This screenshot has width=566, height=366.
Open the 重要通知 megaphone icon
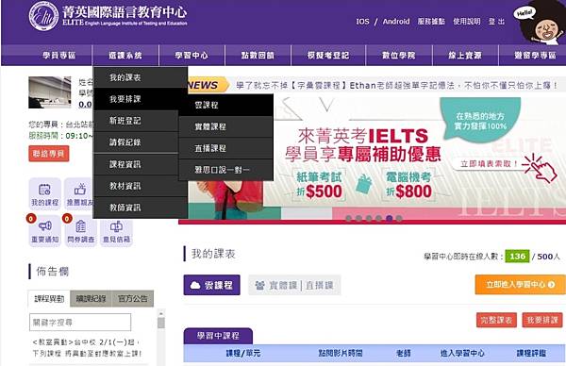[x=44, y=231]
